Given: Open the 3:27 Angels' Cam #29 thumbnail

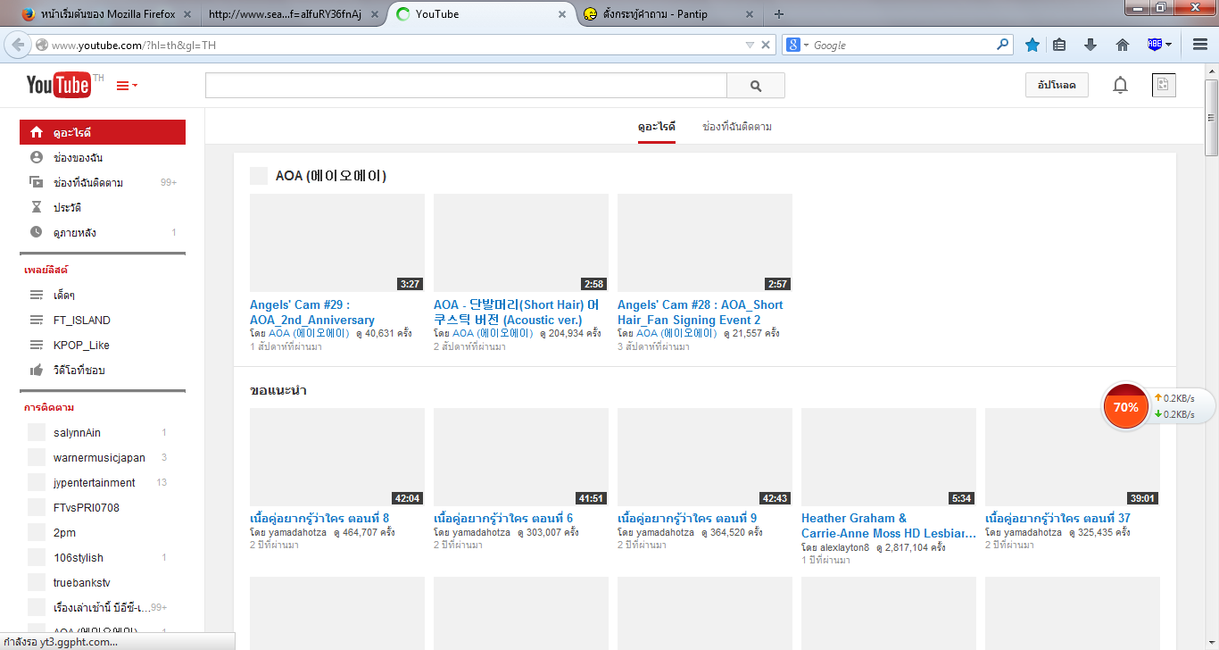Looking at the screenshot, I should point(337,243).
